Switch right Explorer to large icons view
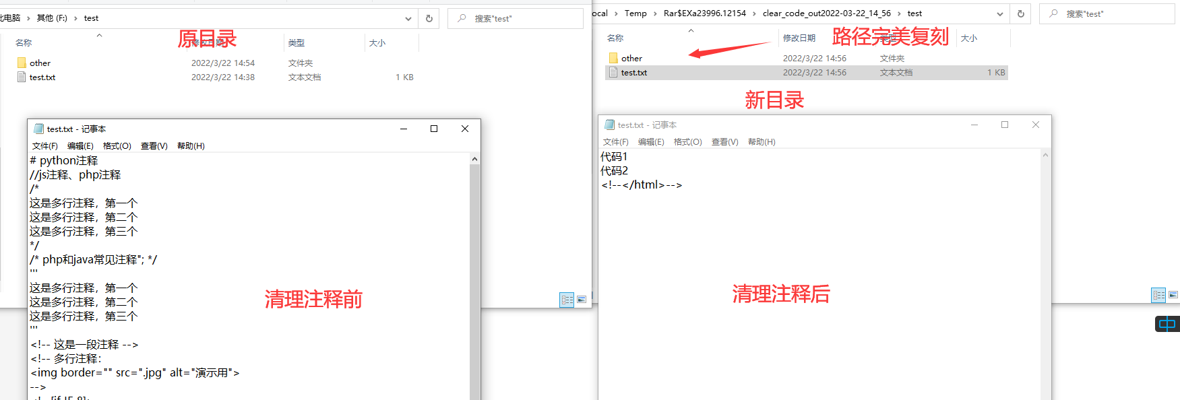The width and height of the screenshot is (1180, 400). (x=1173, y=295)
